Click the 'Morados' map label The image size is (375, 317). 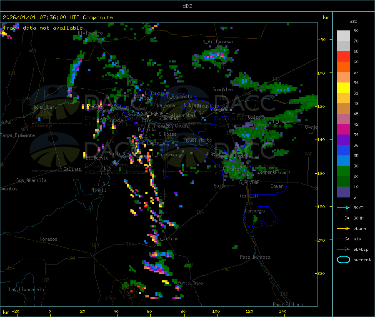48,239
